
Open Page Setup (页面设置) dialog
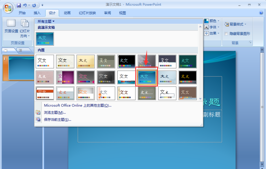pos(11,26)
